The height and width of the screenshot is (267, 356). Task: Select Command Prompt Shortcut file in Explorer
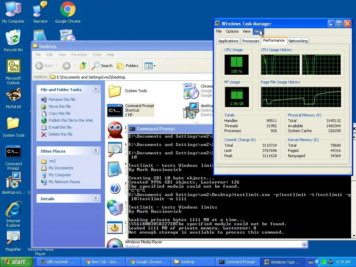pyautogui.click(x=131, y=110)
